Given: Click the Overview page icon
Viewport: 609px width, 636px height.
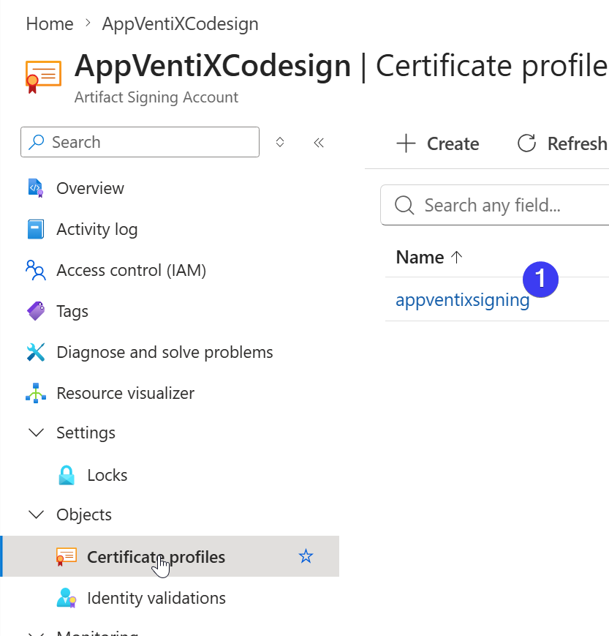Looking at the screenshot, I should click(36, 188).
